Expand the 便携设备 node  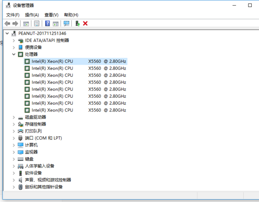coord(14,48)
